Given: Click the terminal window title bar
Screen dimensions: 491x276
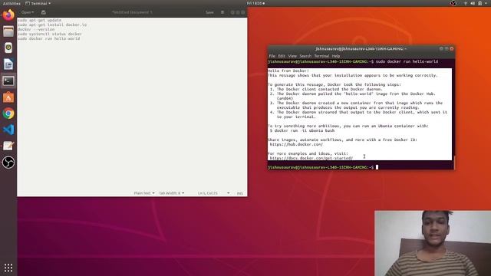Looking at the screenshot, I should coord(361,49).
